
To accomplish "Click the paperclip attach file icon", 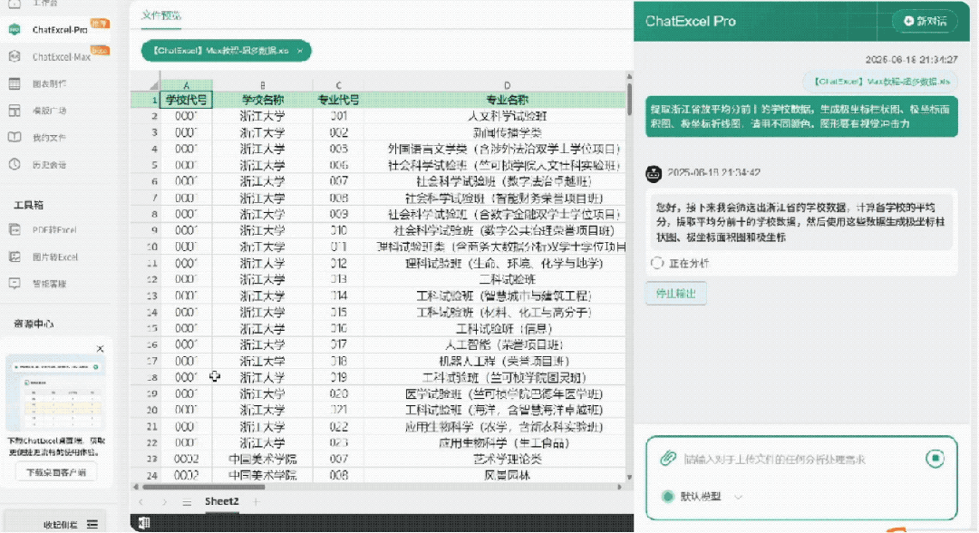I will click(x=668, y=458).
